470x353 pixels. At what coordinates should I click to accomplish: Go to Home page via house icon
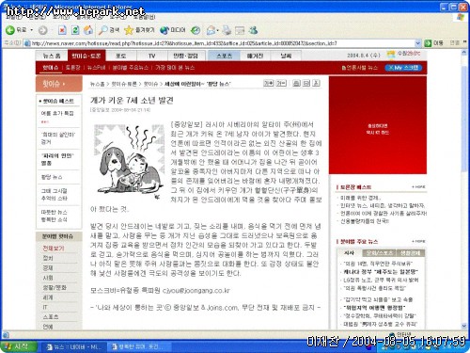[x=88, y=30]
